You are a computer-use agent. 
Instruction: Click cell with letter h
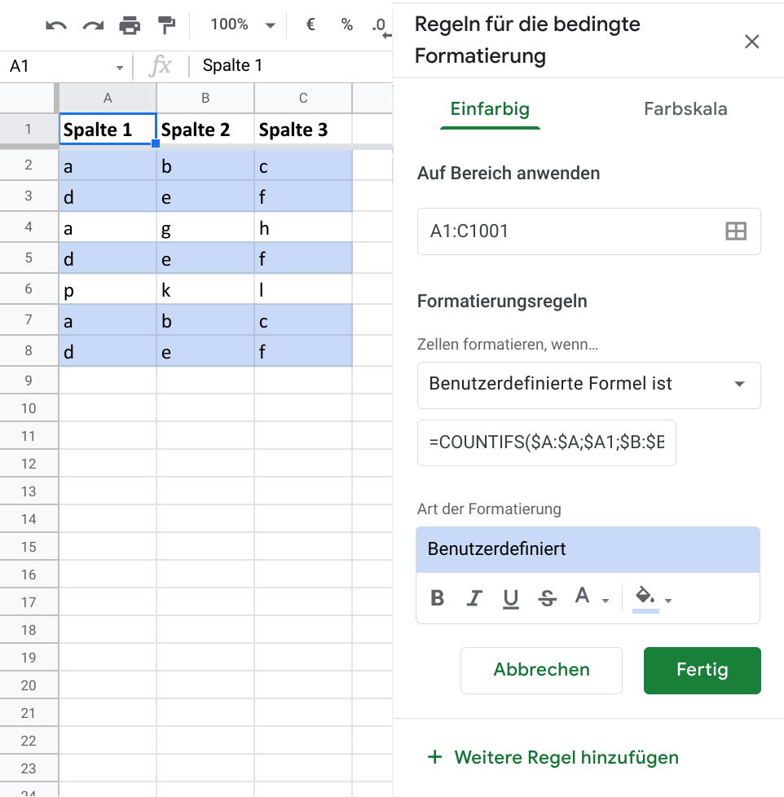(x=303, y=227)
